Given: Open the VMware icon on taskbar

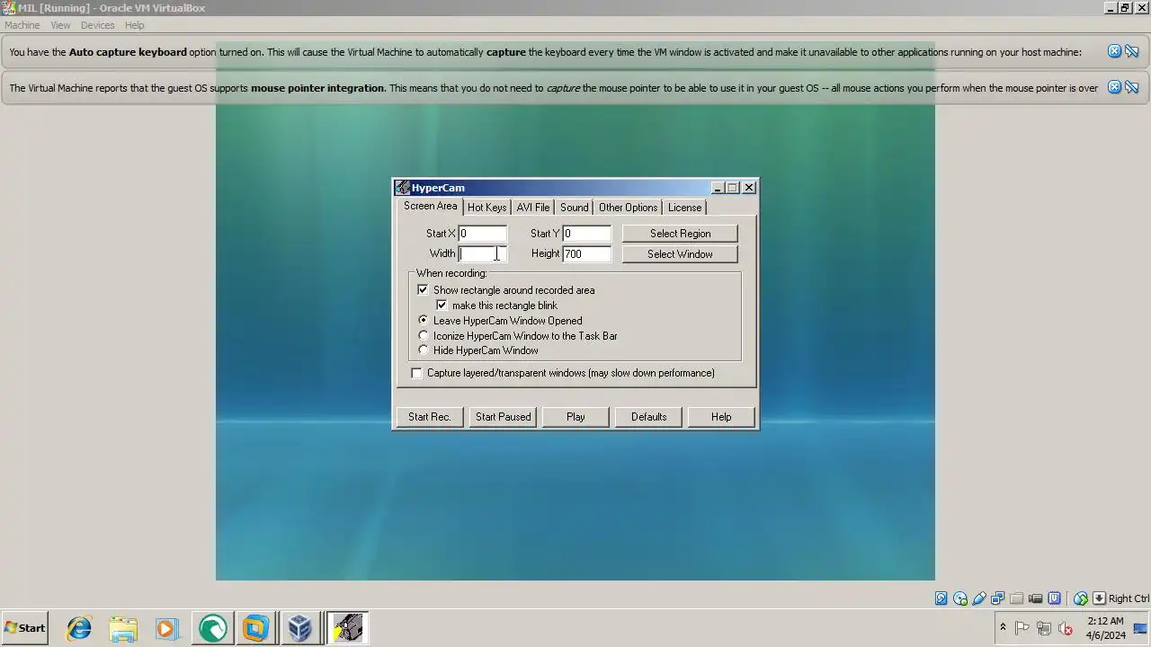Looking at the screenshot, I should point(256,628).
